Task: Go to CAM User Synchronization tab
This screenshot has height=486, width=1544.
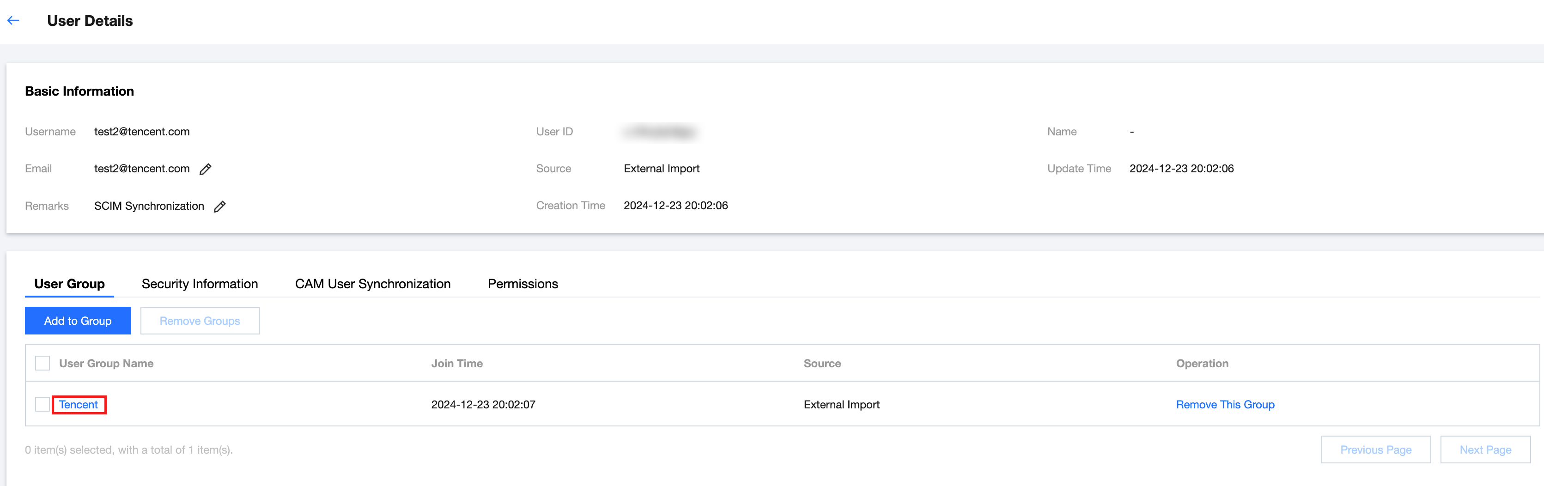Action: 372,284
